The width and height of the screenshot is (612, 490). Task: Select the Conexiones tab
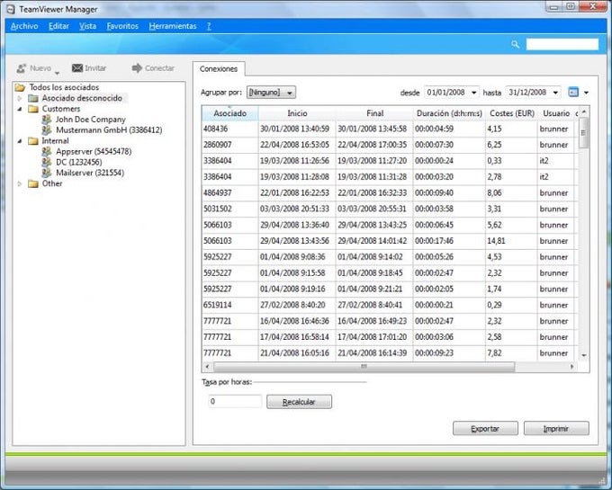click(x=219, y=69)
